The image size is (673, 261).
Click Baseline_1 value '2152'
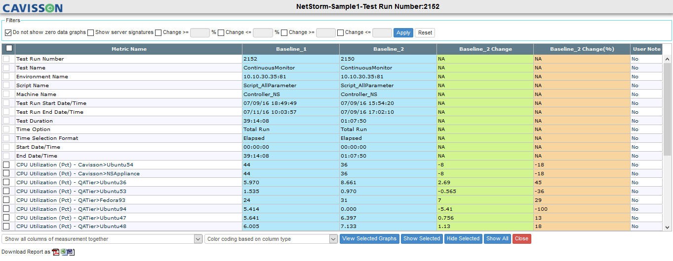point(250,59)
